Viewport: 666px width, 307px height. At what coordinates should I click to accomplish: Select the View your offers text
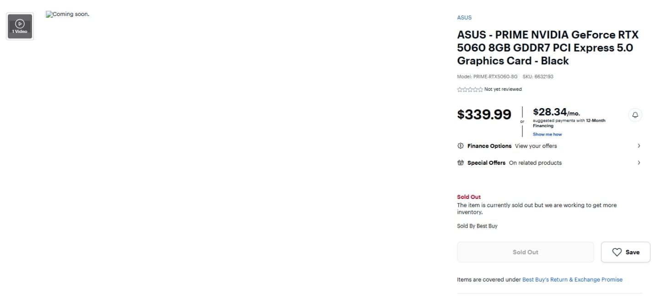(x=536, y=146)
